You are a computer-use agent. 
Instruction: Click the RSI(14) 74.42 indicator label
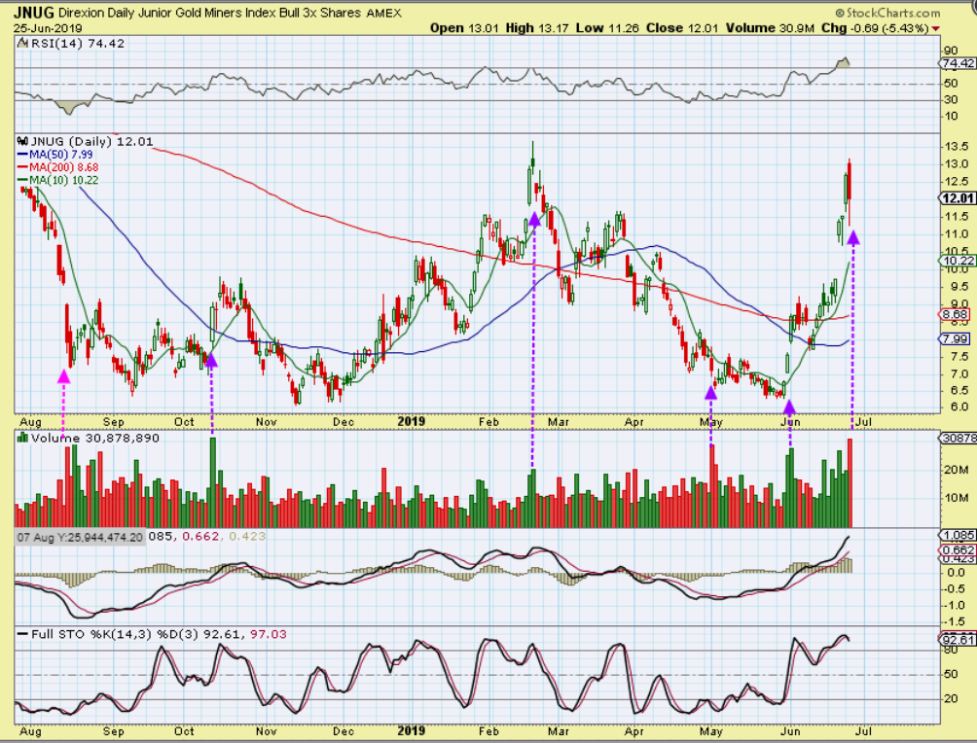[77, 44]
